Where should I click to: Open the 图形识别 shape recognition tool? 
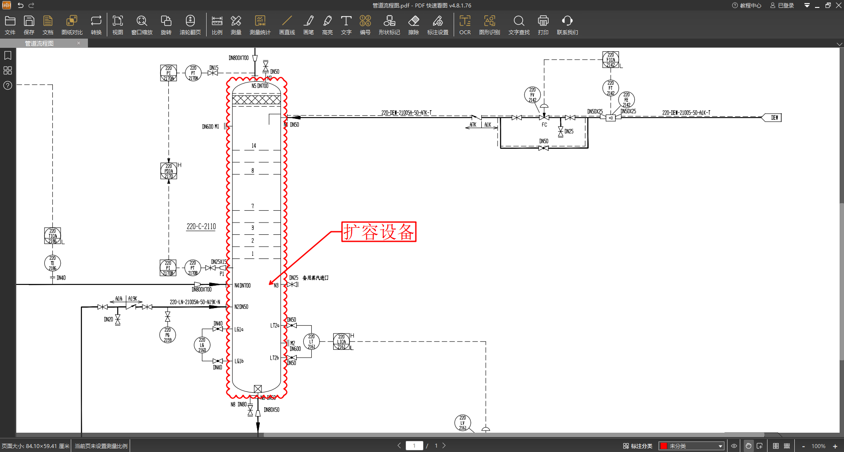[x=489, y=25]
